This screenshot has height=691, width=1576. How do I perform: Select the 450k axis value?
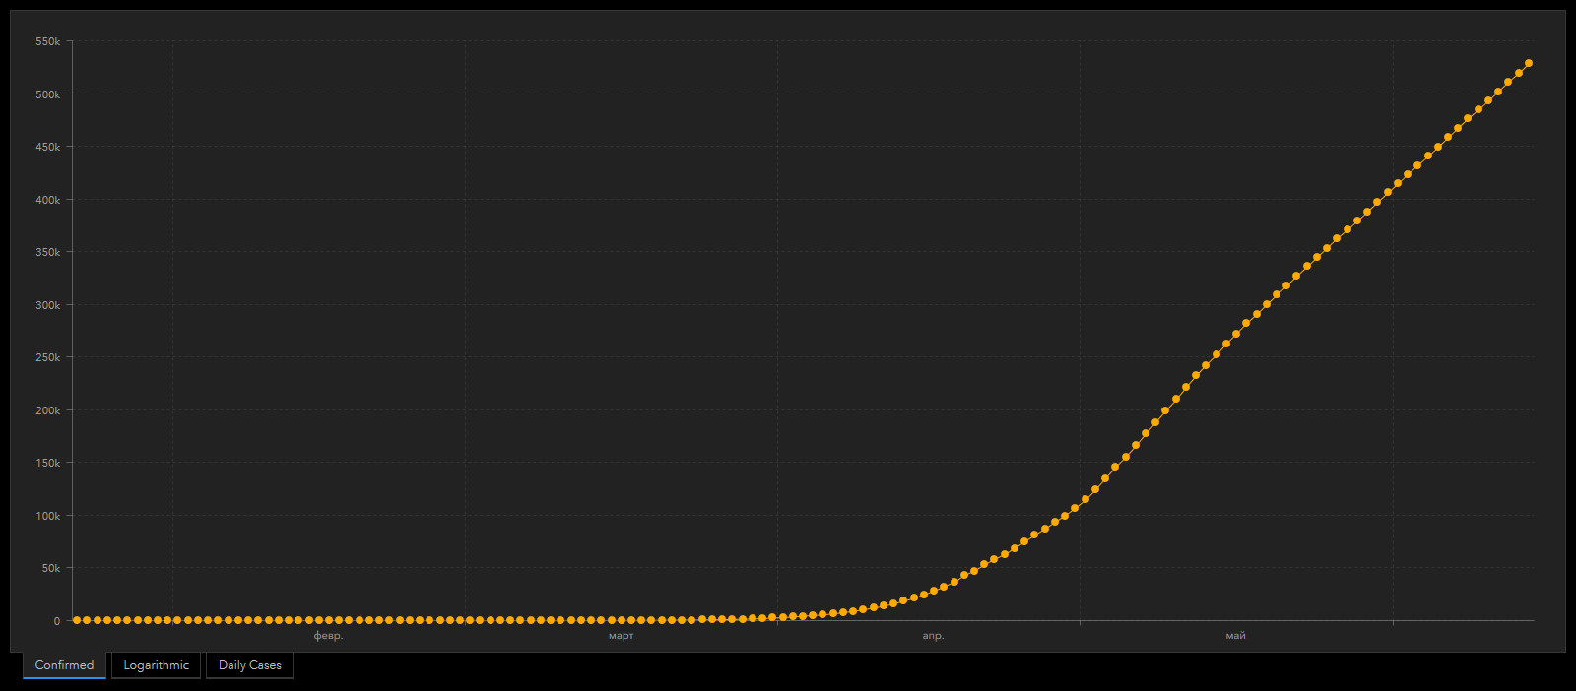[x=48, y=148]
